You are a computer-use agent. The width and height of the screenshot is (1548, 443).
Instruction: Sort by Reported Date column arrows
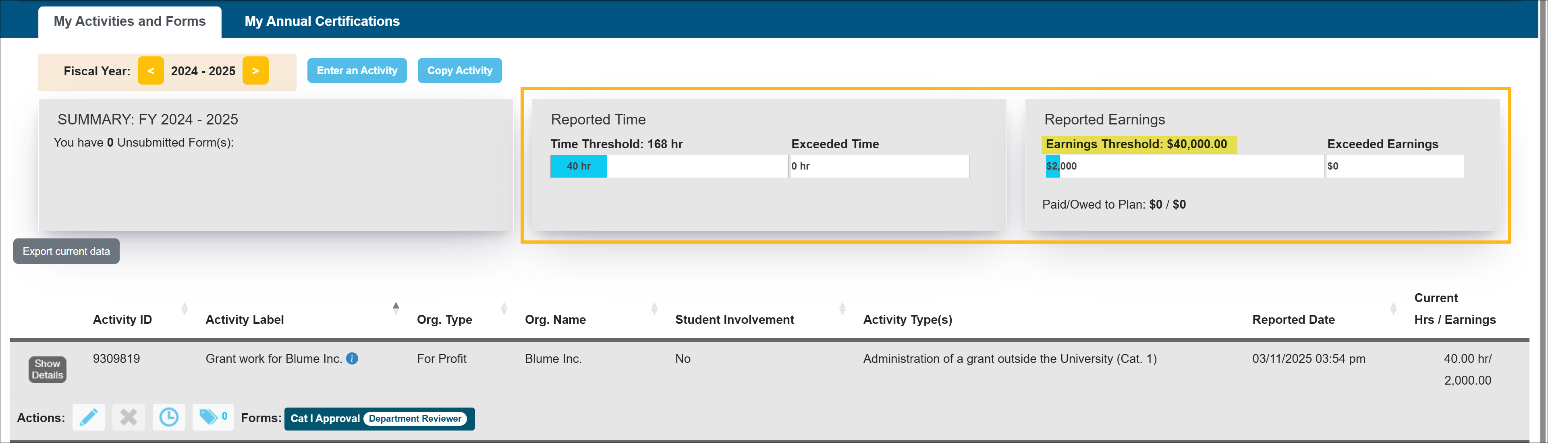click(x=1393, y=308)
